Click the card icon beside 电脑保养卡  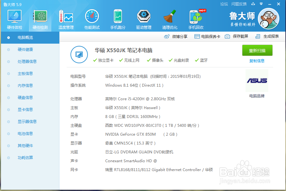(x=197, y=36)
